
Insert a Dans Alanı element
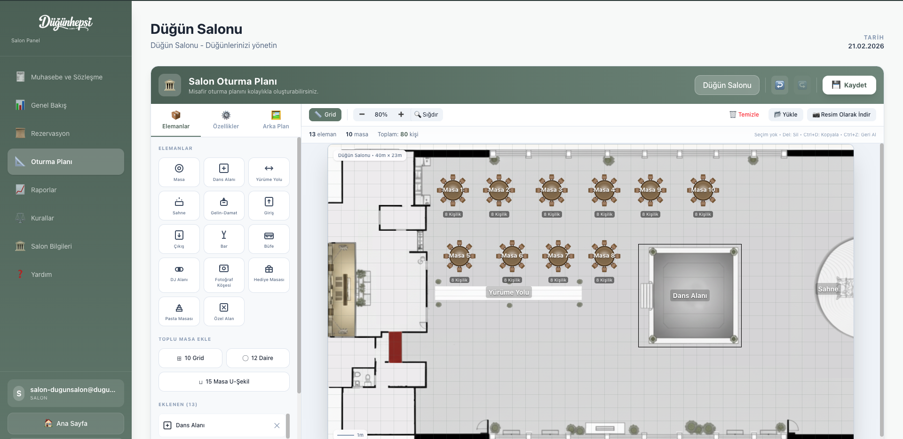[x=224, y=172]
